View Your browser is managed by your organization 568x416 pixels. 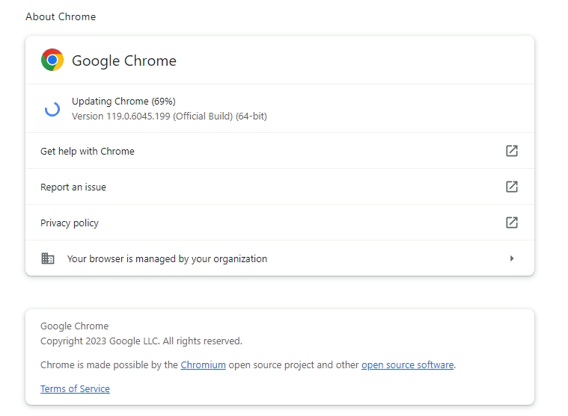[x=280, y=258]
